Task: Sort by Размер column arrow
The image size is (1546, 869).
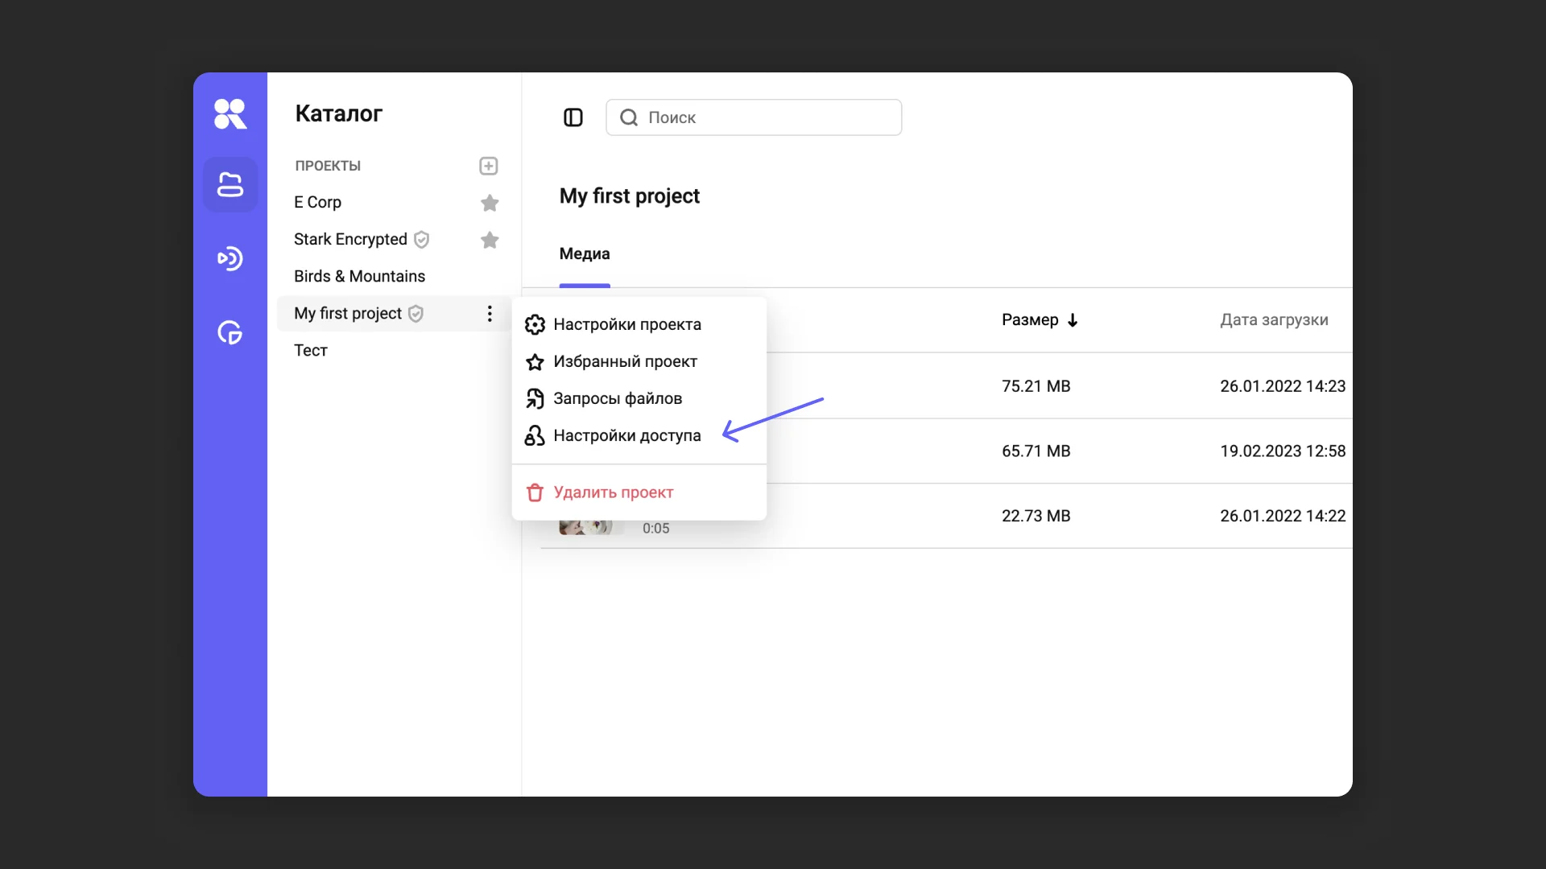Action: (x=1073, y=320)
